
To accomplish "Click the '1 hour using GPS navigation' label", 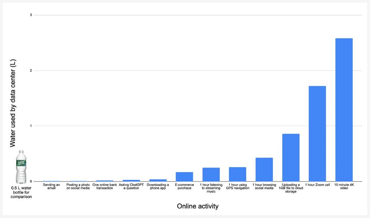I will point(238,187).
